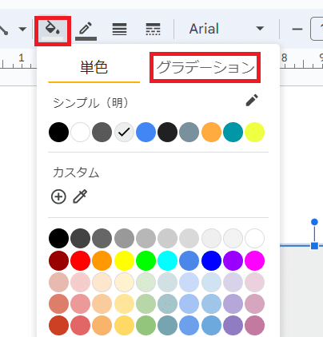Click the decrease font size minus icon
The width and height of the screenshot is (323, 337).
297,29
